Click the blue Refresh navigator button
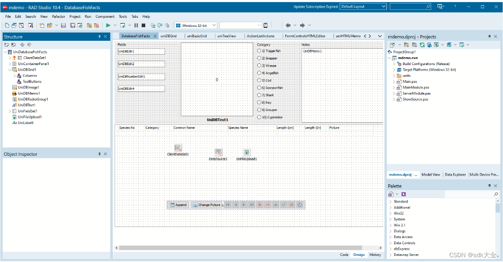This screenshot has height=262, width=503. coord(300,205)
